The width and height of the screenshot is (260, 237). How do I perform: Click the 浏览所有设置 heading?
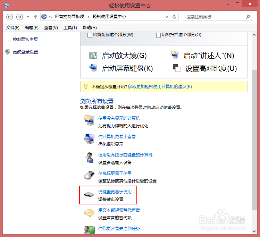(x=97, y=101)
